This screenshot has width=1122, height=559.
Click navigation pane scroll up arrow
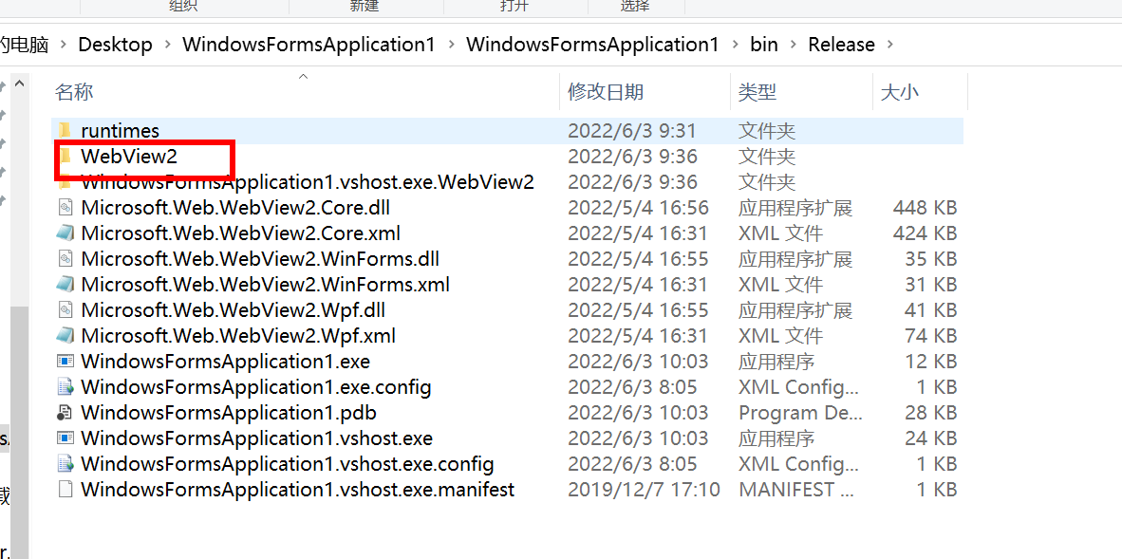click(x=19, y=84)
